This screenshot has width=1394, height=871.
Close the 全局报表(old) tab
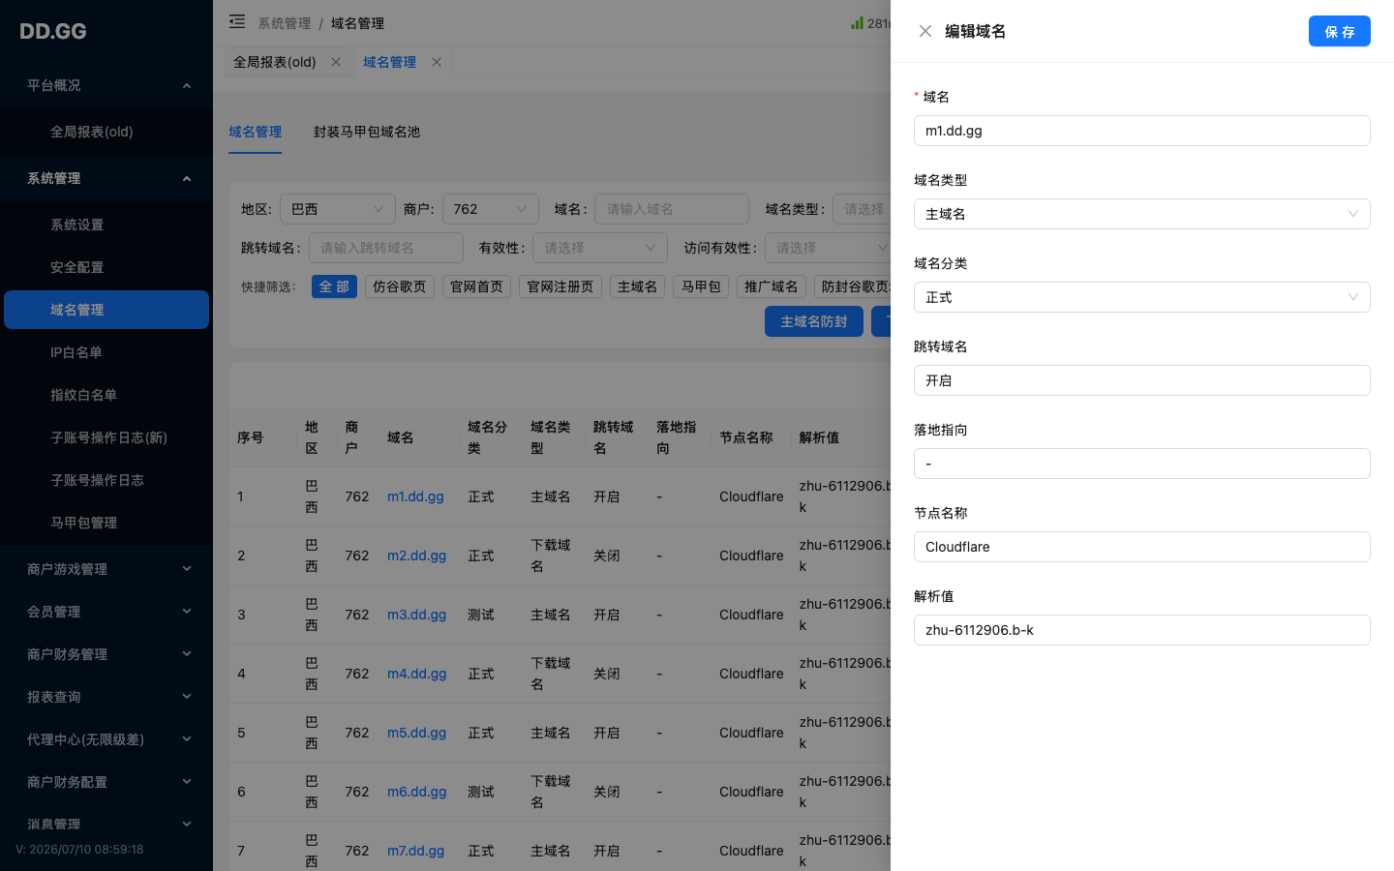pos(336,62)
